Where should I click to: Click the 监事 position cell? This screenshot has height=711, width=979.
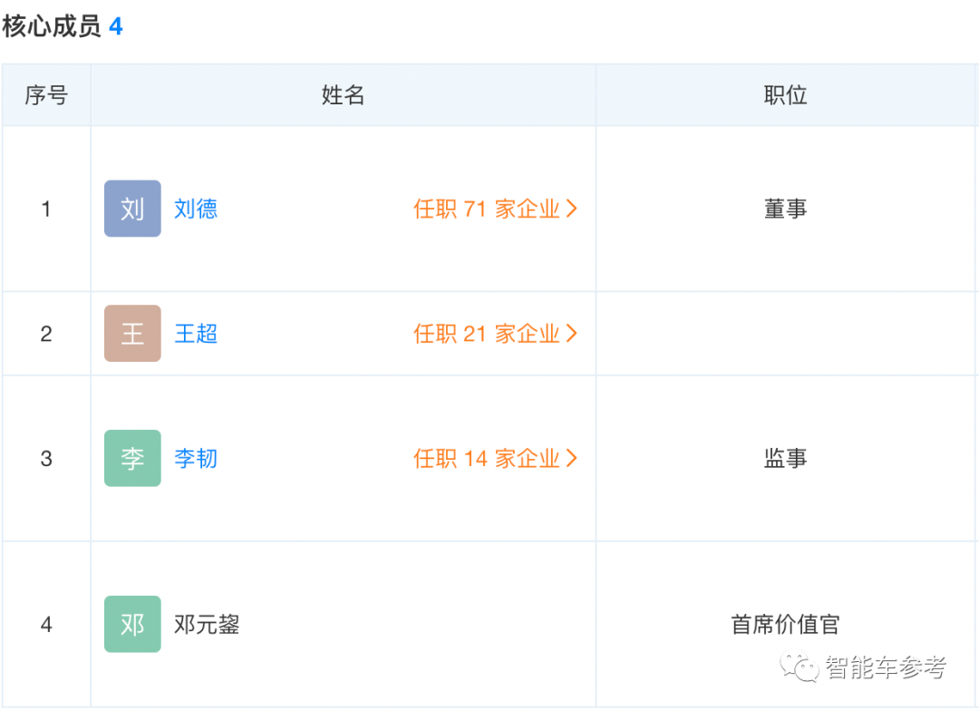(x=785, y=458)
